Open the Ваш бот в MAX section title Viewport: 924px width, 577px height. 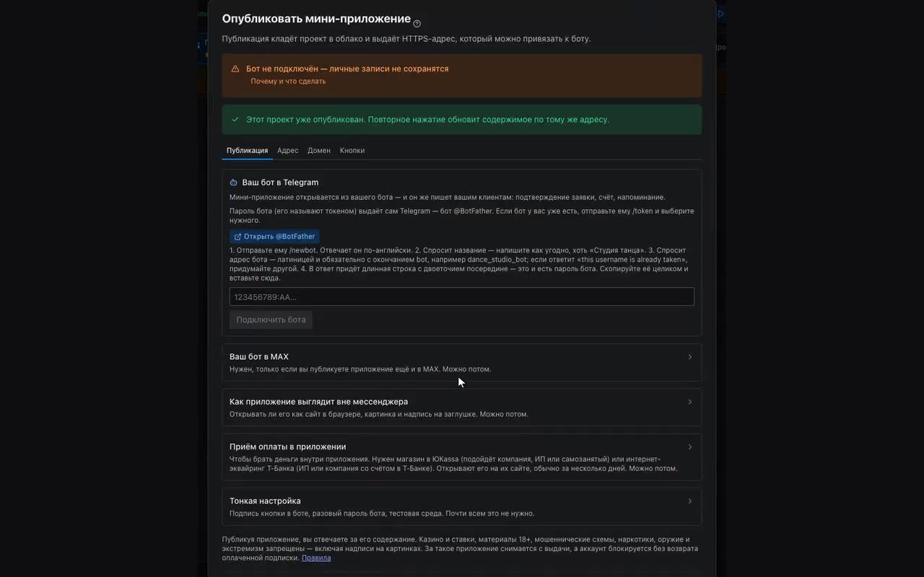pyautogui.click(x=259, y=357)
